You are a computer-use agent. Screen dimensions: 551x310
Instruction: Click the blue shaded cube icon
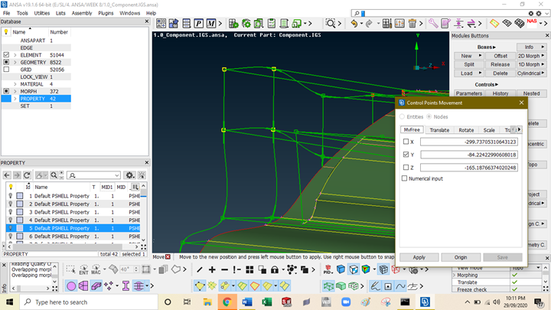[341, 269]
